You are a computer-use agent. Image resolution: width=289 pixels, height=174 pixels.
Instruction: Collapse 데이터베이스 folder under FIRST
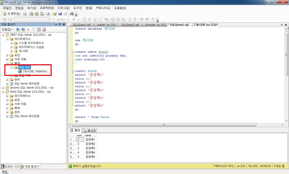click(7, 39)
